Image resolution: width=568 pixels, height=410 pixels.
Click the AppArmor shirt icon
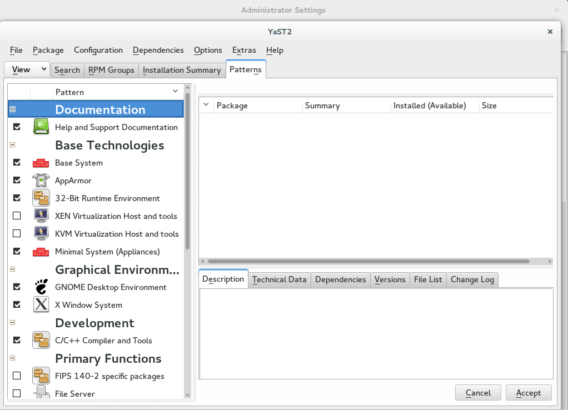tap(41, 180)
